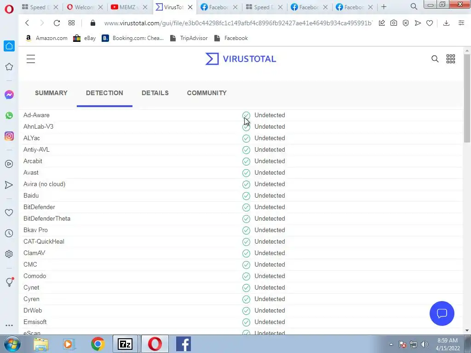Screen dimensions: 471x353
Task: Open the Opera main menu logo
Action: pyautogui.click(x=9, y=9)
